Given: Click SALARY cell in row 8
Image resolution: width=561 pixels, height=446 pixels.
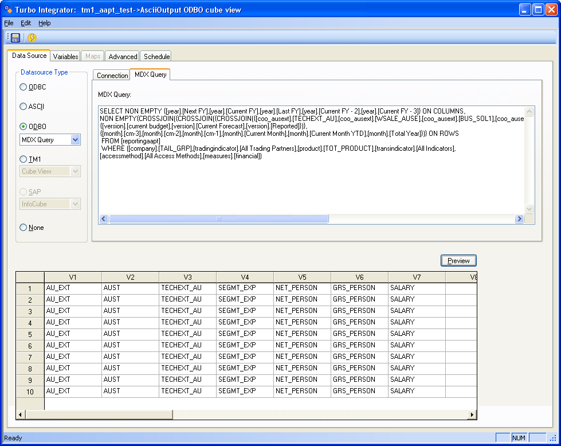Looking at the screenshot, I should 417,368.
